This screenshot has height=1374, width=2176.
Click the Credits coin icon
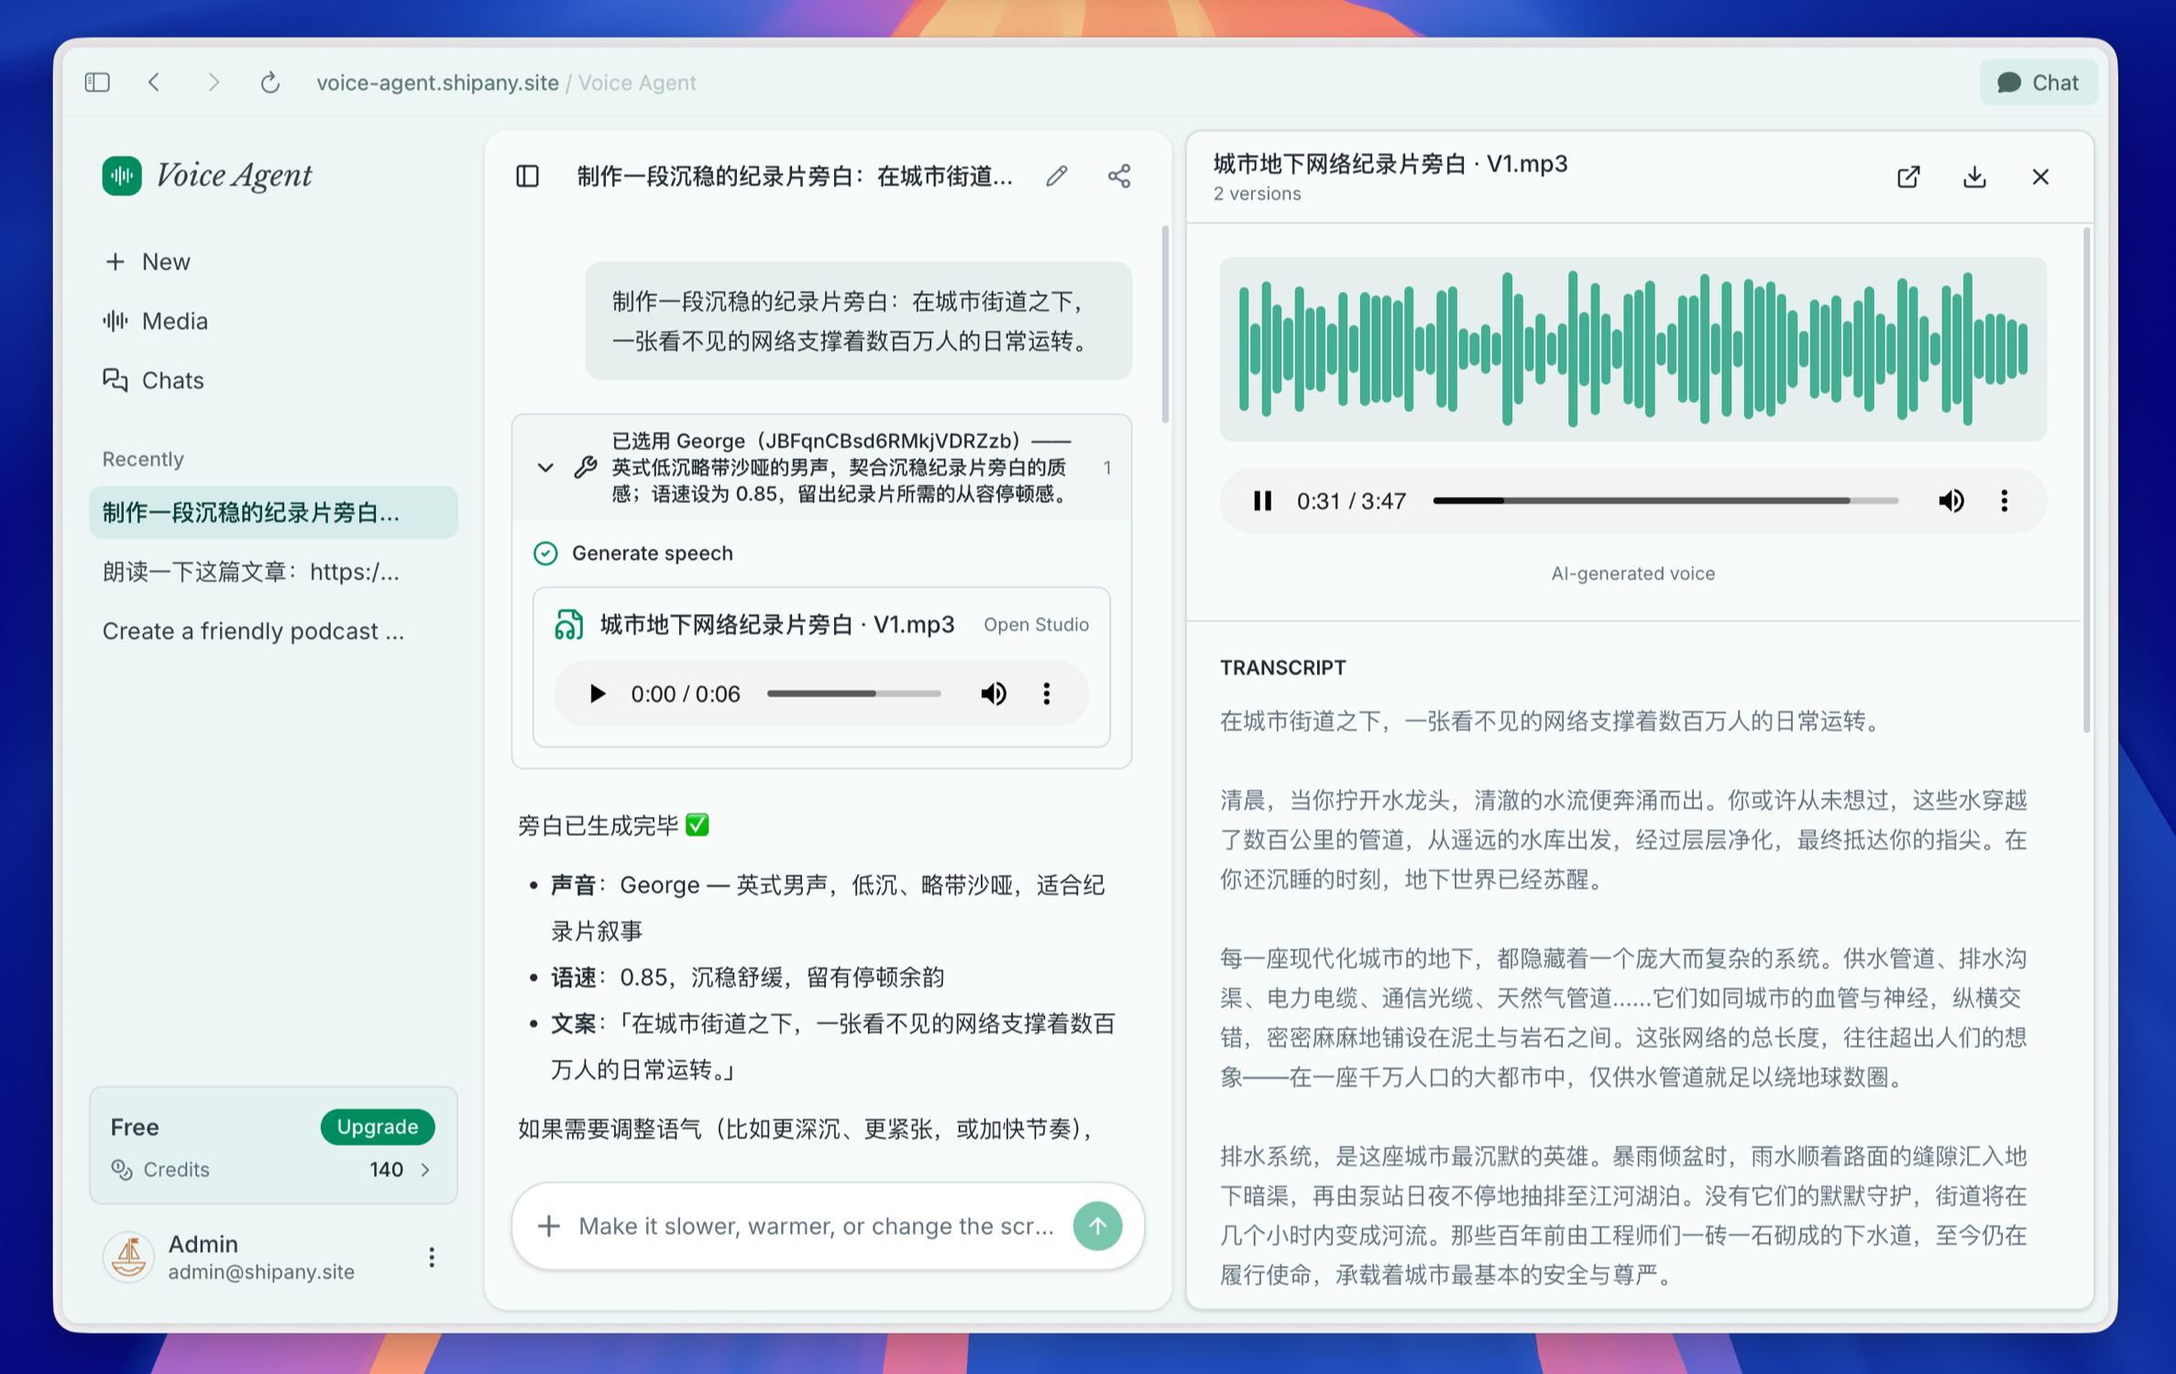122,1170
